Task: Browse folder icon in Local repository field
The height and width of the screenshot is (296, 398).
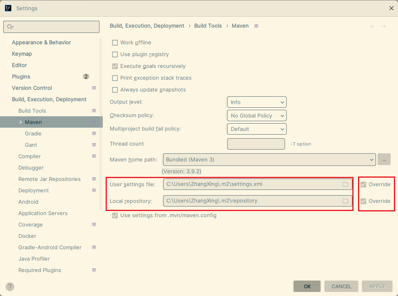Action: pos(345,201)
